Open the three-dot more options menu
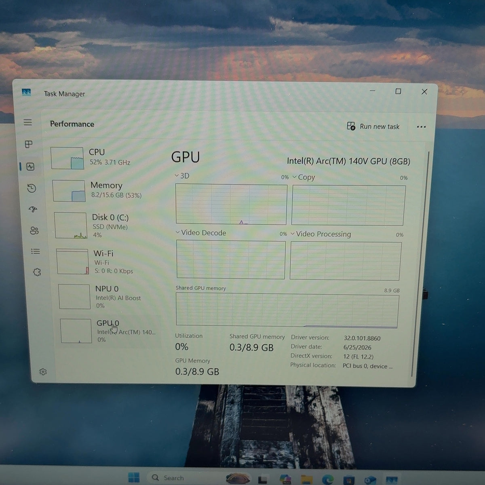485x485 pixels. pyautogui.click(x=421, y=127)
